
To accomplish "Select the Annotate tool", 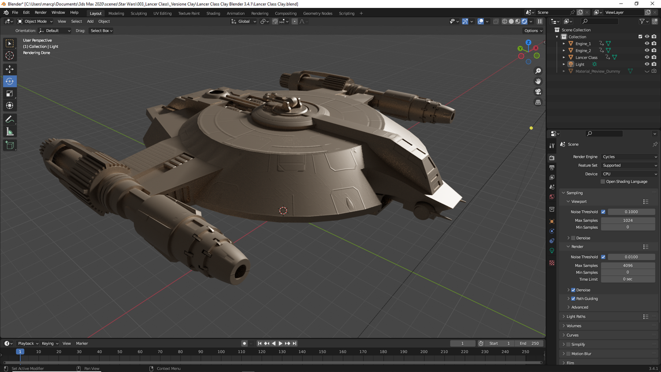I will 10,119.
